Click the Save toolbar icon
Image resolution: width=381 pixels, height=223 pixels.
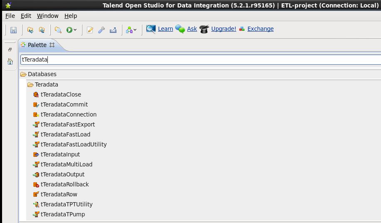(x=13, y=30)
